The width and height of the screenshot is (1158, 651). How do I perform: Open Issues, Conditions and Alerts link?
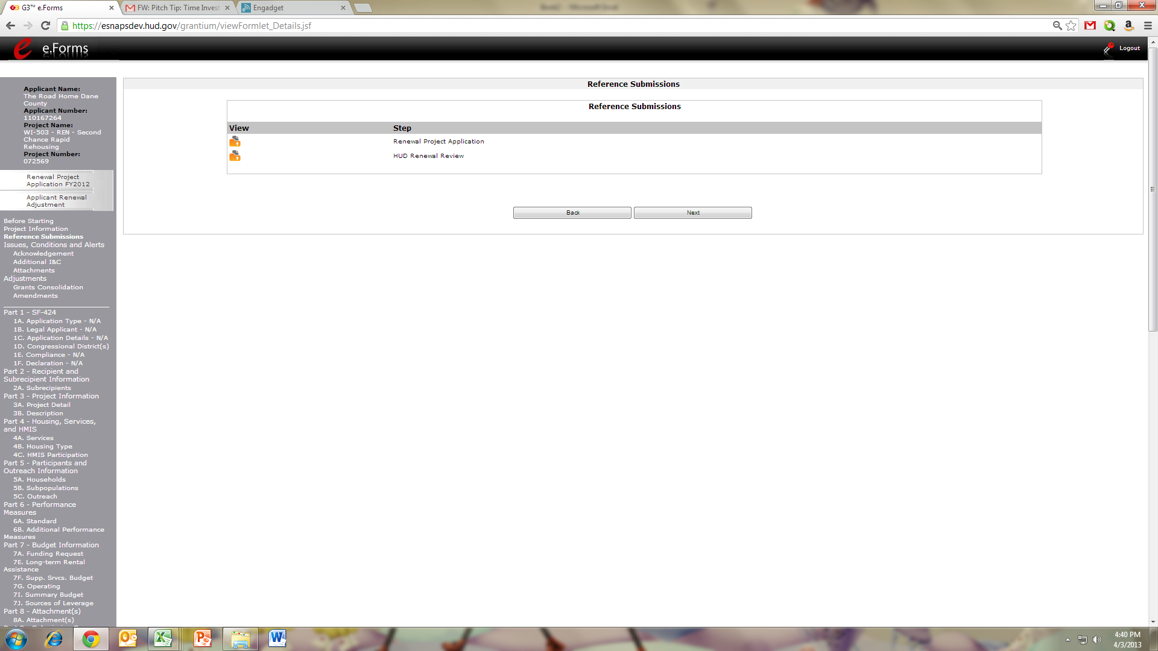tap(54, 245)
